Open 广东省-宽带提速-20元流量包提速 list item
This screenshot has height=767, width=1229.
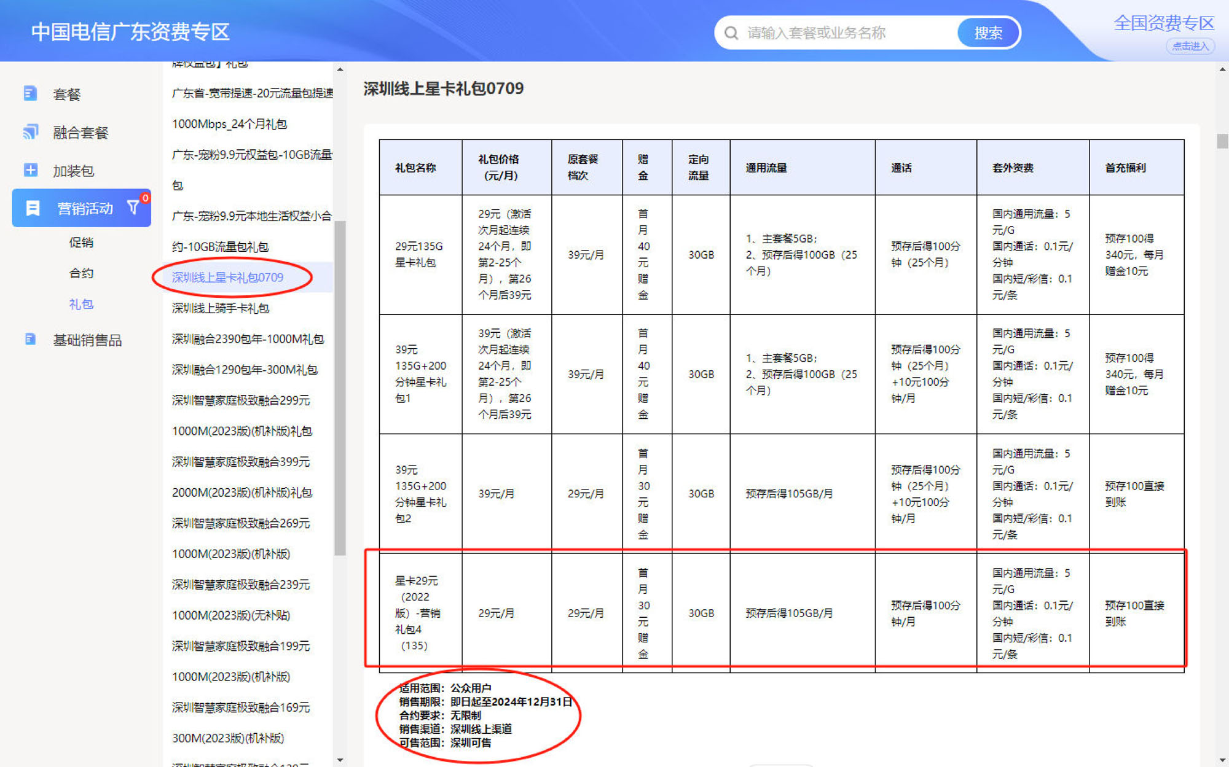(x=252, y=93)
